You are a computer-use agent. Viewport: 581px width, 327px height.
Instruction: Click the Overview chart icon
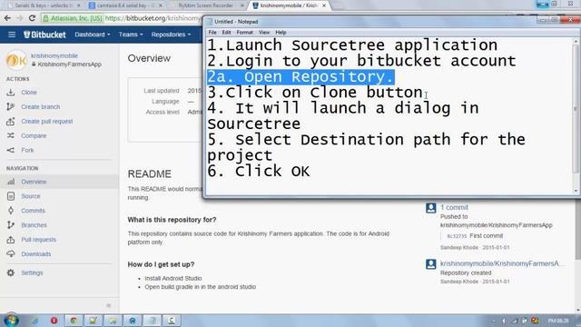click(x=11, y=182)
